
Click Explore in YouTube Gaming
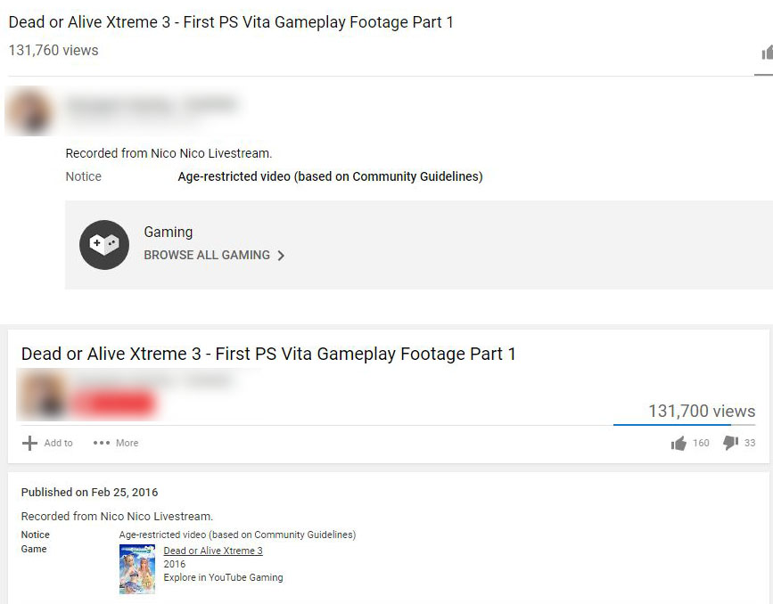coord(223,577)
